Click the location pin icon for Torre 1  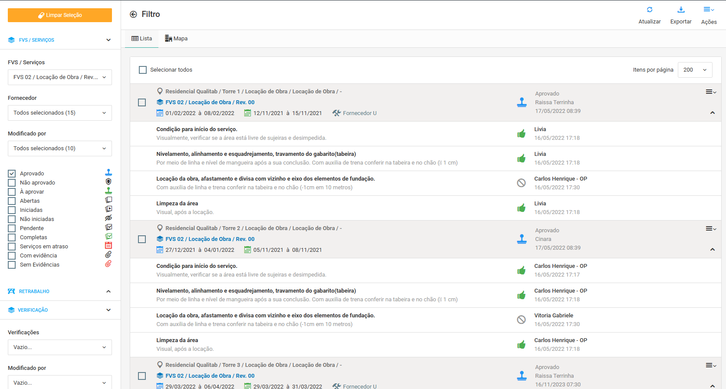(x=160, y=92)
